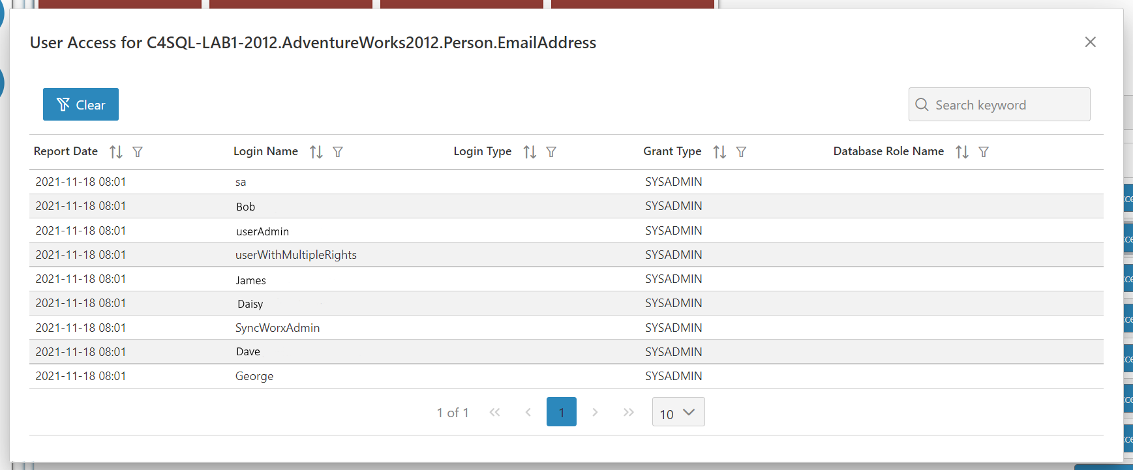The width and height of the screenshot is (1133, 470).
Task: Expand rows per page dropdown
Action: [678, 412]
